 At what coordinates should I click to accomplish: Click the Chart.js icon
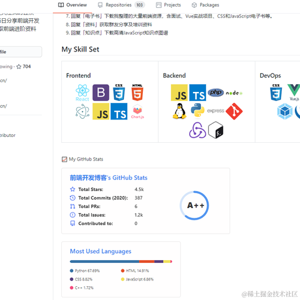[138, 112]
